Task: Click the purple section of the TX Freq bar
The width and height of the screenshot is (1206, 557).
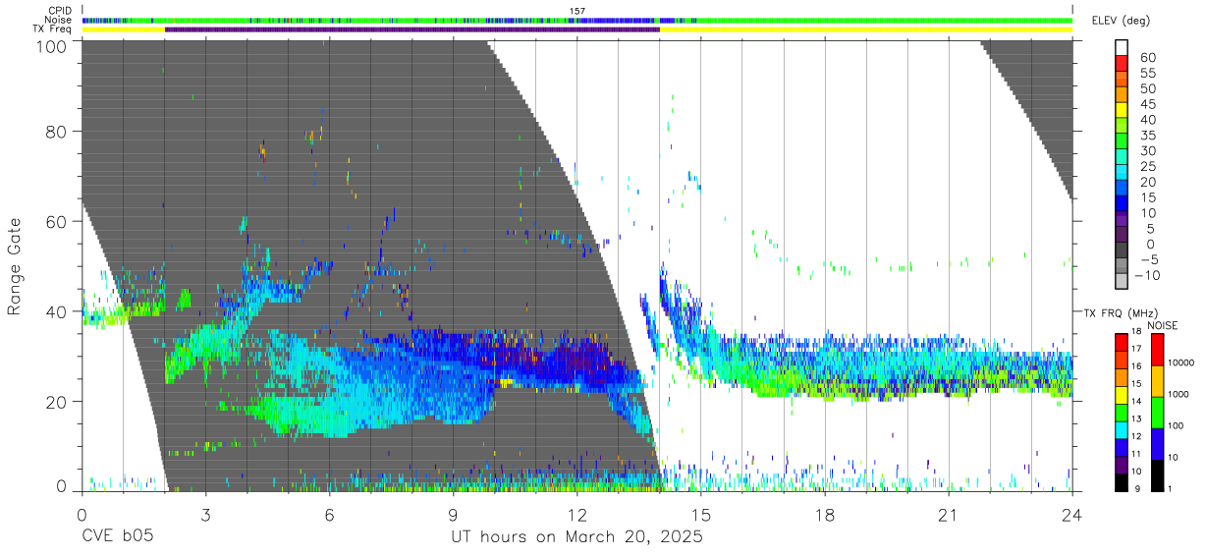Action: (x=412, y=28)
